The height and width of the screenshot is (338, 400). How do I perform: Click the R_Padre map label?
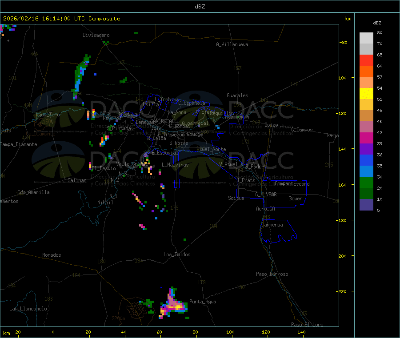[x=255, y=167]
